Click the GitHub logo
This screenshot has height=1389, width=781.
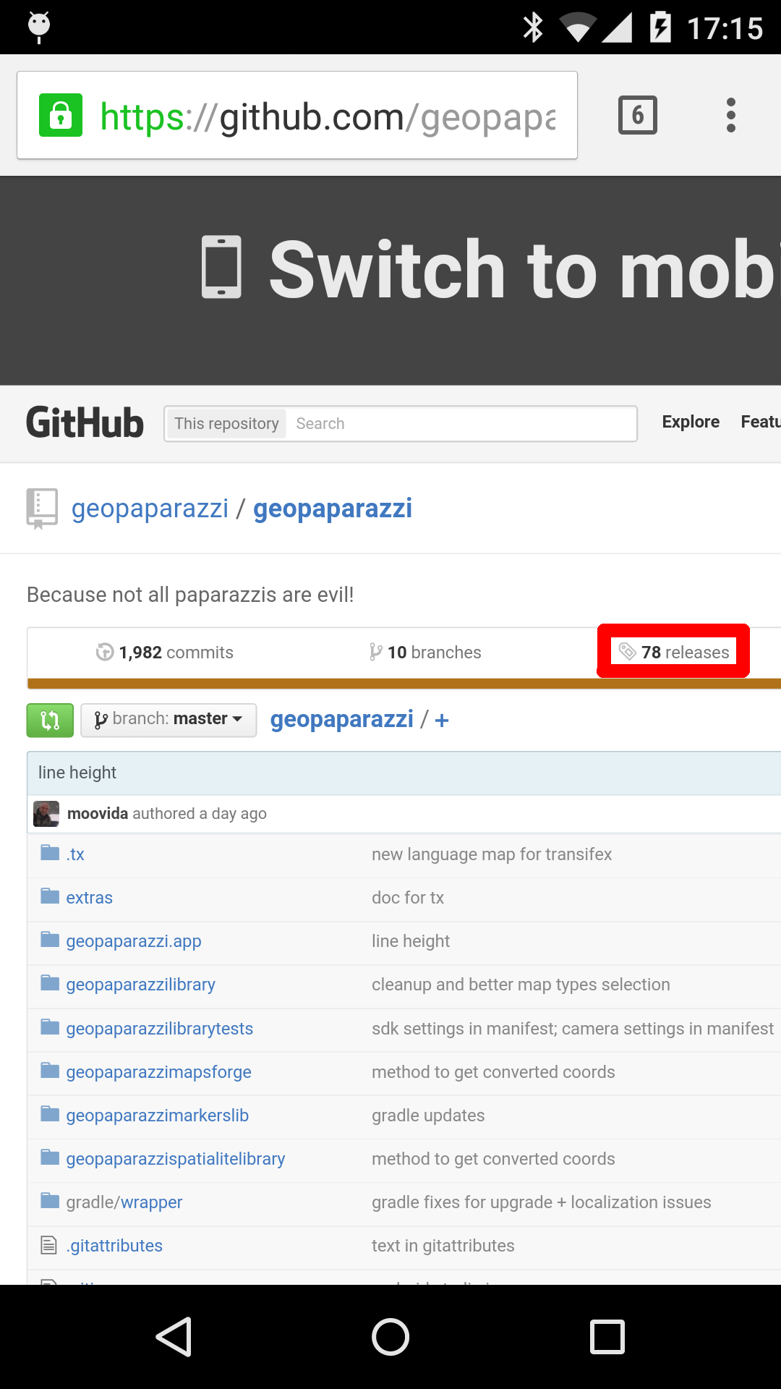(x=85, y=423)
